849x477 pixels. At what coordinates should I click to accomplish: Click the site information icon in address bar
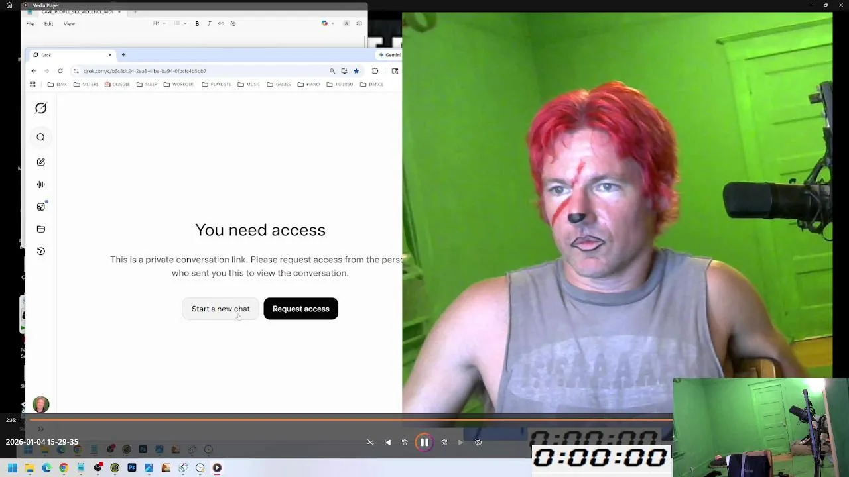point(76,71)
